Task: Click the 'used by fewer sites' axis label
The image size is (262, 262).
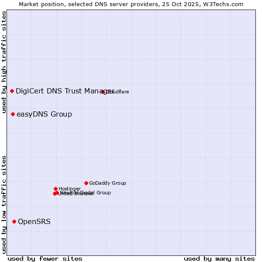Action: coord(45,259)
